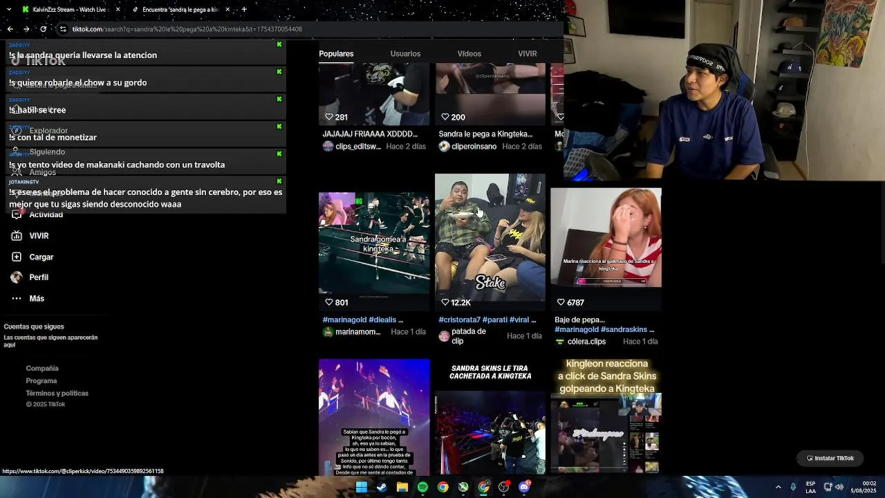
Task: Open cliperoinsano author avatar
Action: [444, 147]
